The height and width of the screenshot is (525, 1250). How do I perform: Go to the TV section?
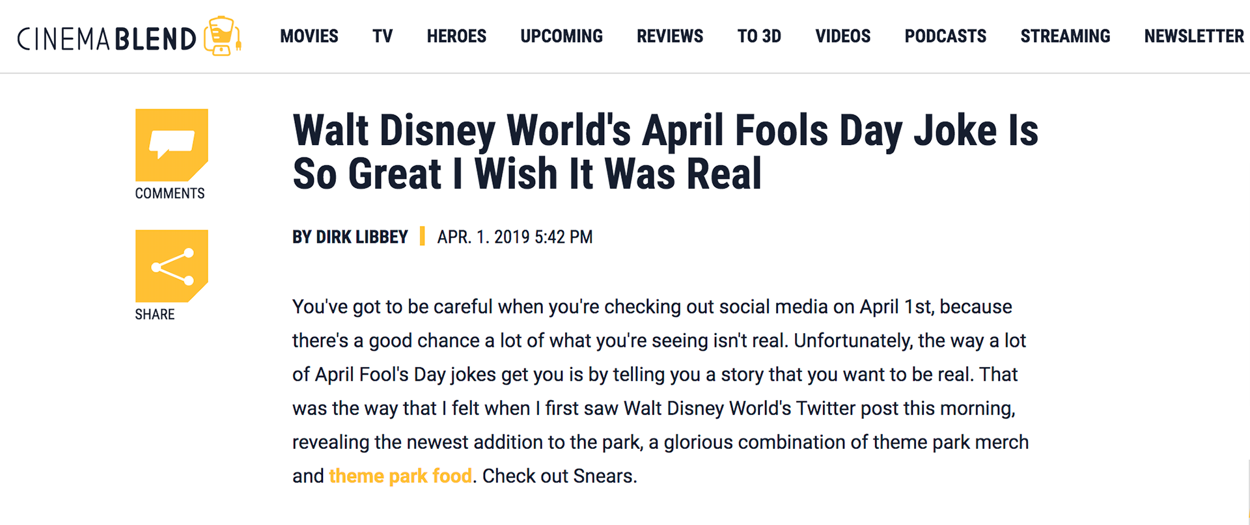383,36
